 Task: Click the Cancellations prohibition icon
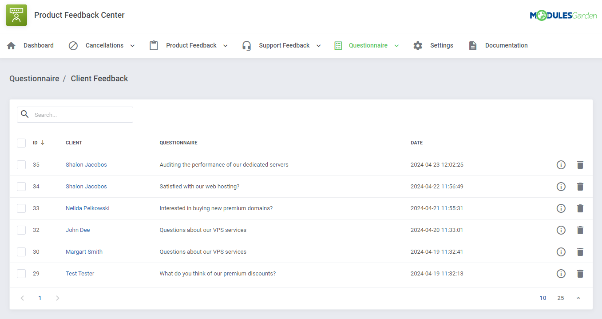pos(73,45)
